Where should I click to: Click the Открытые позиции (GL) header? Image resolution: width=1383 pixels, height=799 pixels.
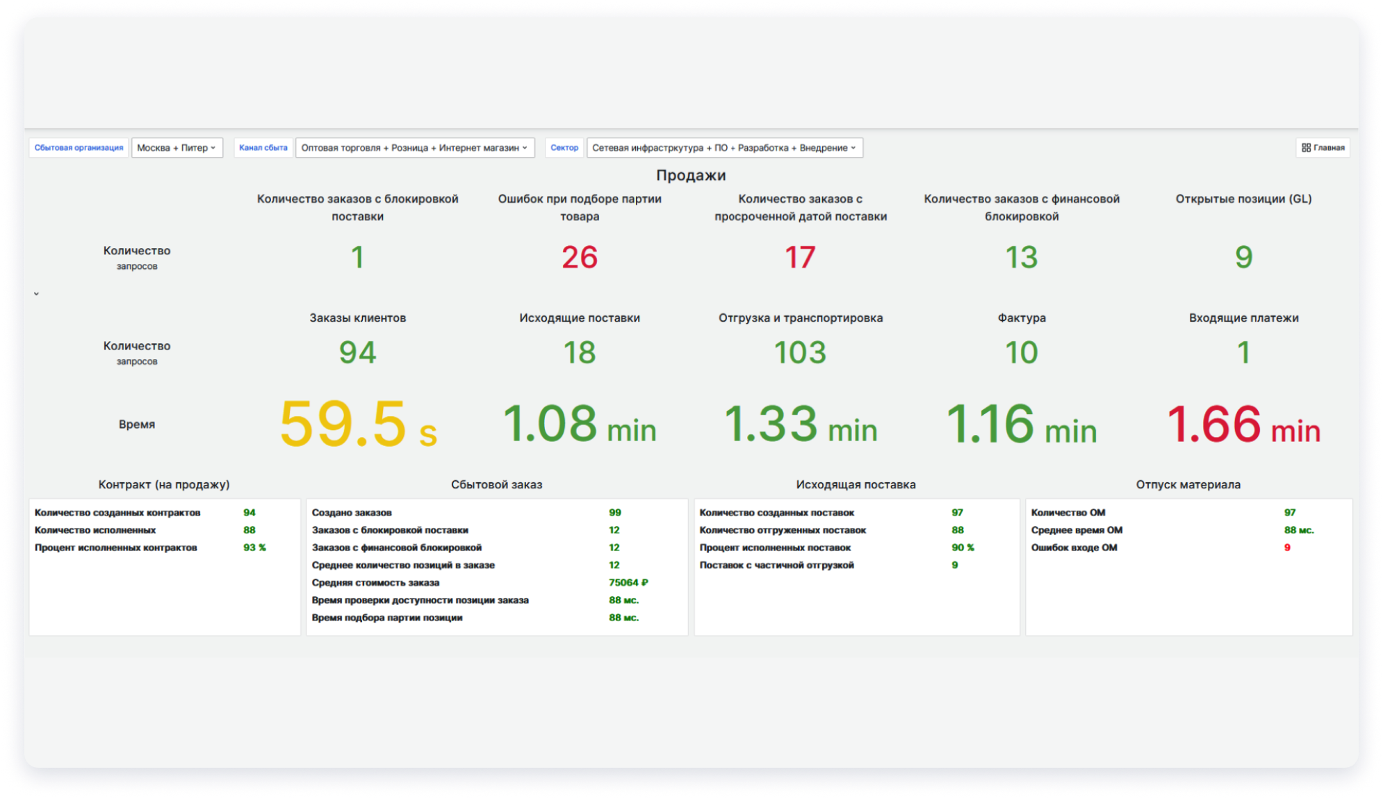click(x=1244, y=199)
